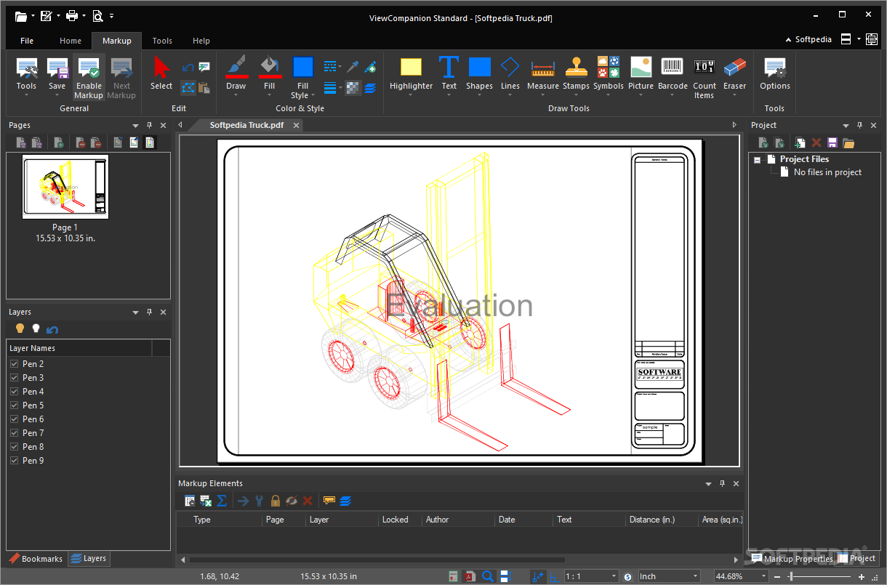Choose the Fill bucket tool

pos(270,76)
